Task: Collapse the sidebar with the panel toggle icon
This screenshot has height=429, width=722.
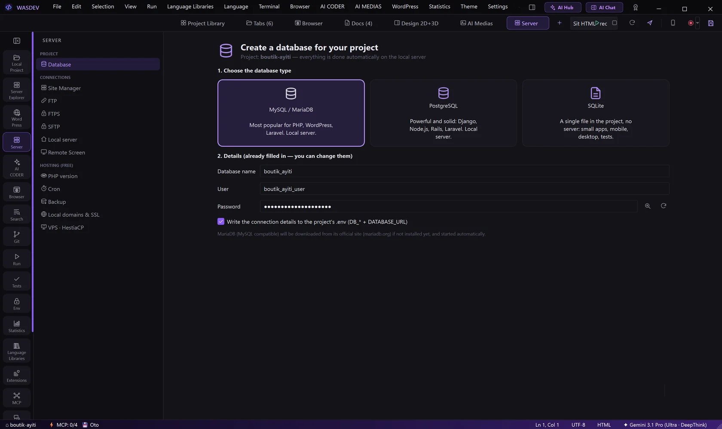Action: tap(17, 41)
